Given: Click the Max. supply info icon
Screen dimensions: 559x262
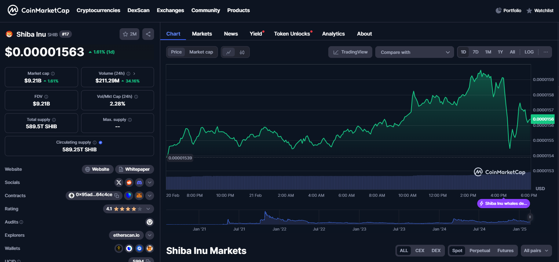Looking at the screenshot, I should pyautogui.click(x=130, y=120).
